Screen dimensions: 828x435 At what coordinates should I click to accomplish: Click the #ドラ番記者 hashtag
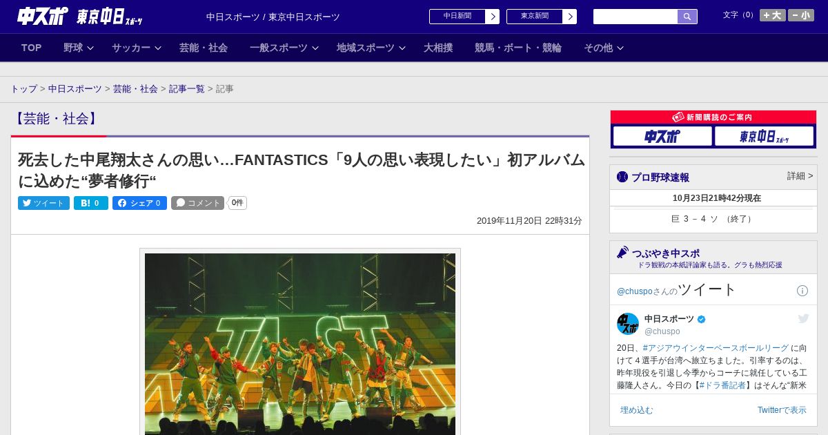click(x=722, y=385)
